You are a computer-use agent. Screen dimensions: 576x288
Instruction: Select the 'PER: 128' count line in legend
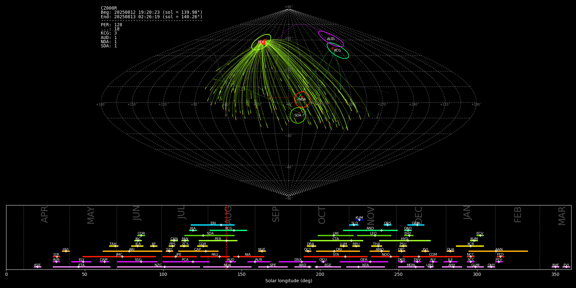(111, 25)
